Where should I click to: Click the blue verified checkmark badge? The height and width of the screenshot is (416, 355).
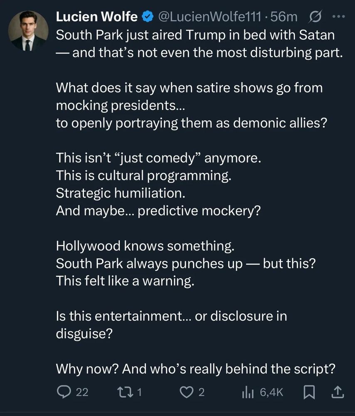(148, 17)
